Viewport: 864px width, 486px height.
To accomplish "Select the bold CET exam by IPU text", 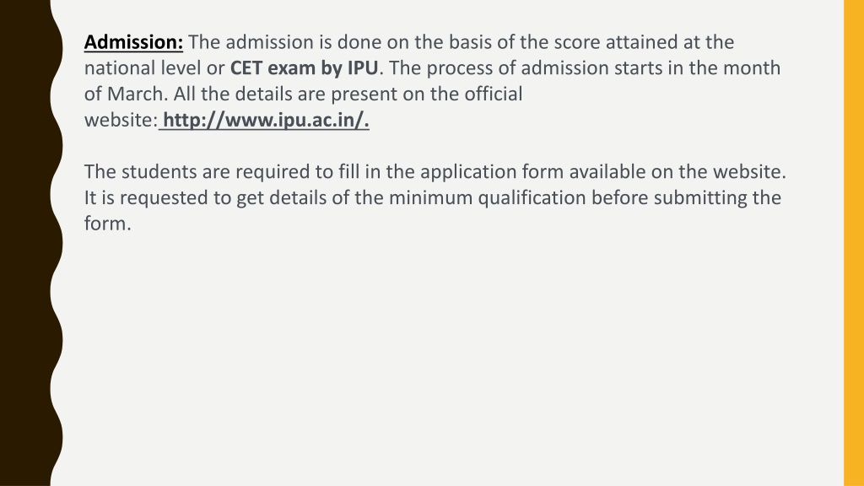I will (304, 67).
